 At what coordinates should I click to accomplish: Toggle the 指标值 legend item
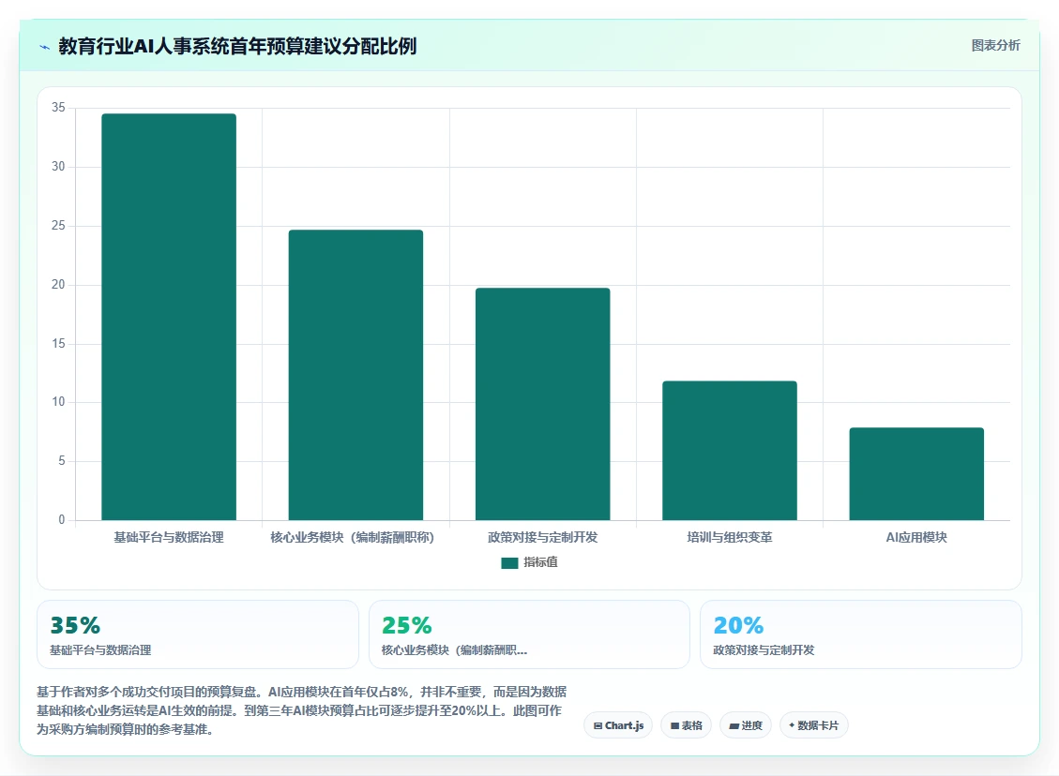(529, 562)
